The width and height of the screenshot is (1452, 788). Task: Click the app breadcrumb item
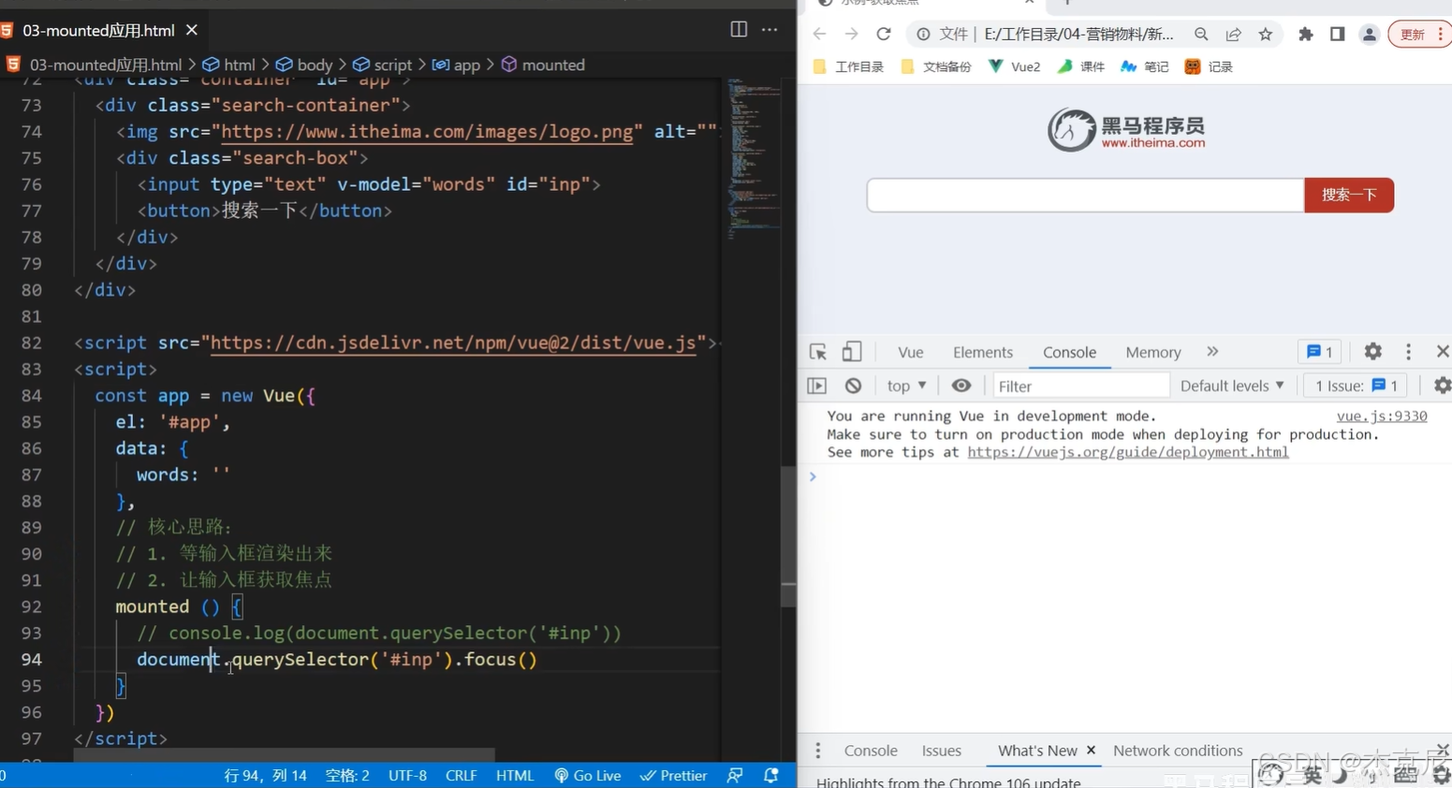[x=457, y=65]
